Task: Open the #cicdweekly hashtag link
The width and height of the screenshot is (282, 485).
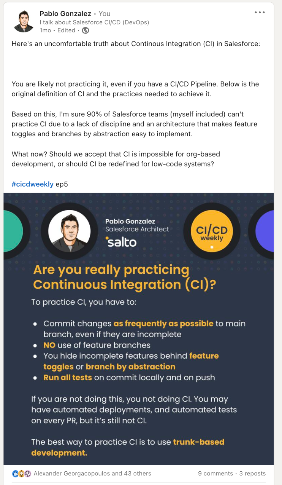Action: tap(33, 184)
